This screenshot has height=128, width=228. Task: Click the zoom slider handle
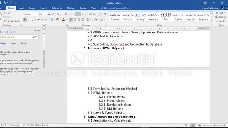(x=214, y=125)
